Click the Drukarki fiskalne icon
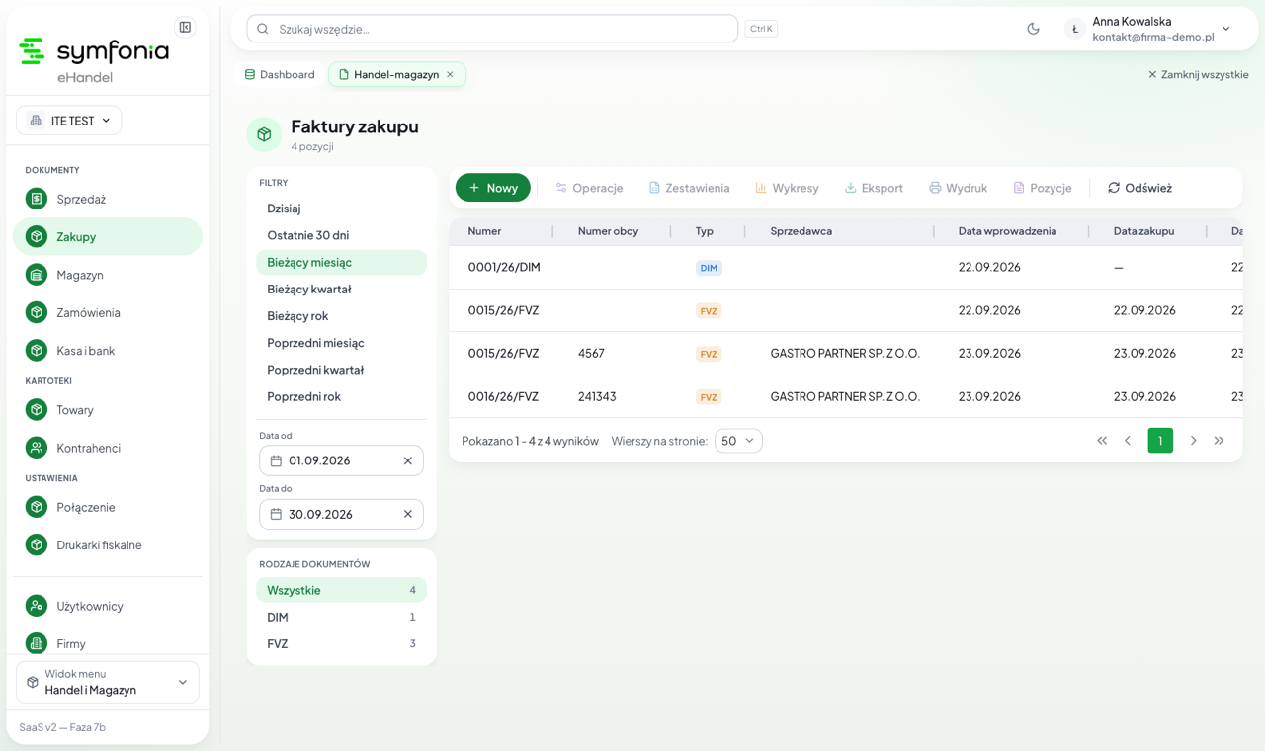 [37, 544]
